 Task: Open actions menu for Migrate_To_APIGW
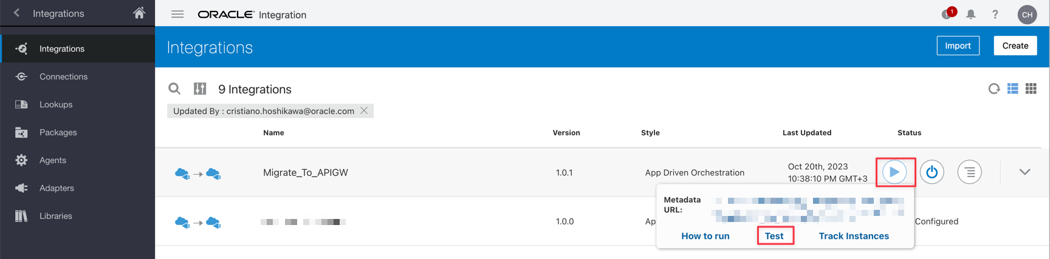click(969, 172)
